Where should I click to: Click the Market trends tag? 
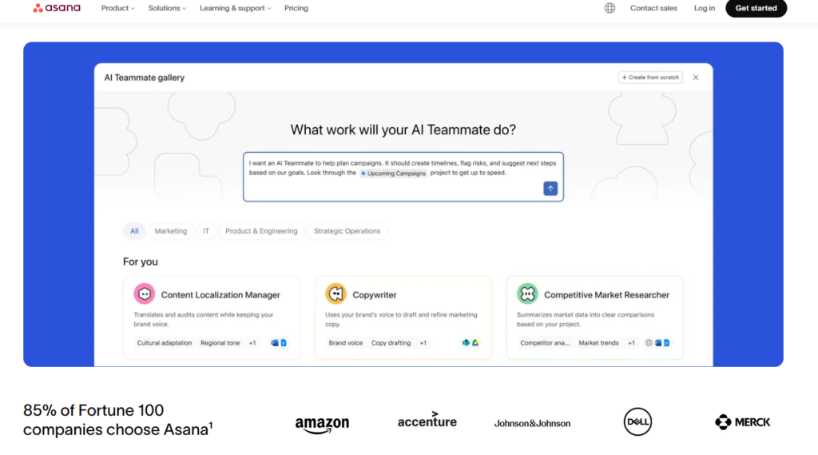point(598,343)
